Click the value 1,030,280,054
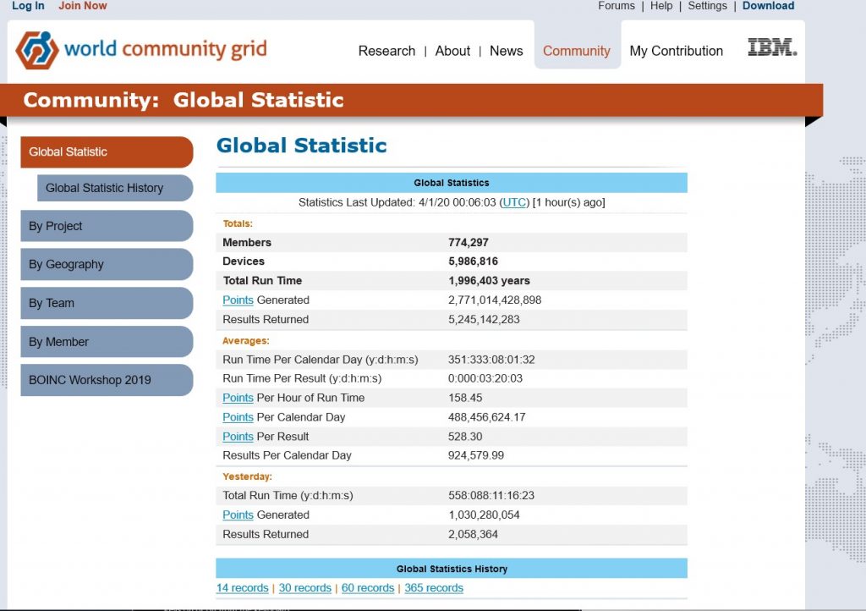This screenshot has width=866, height=611. tap(484, 515)
